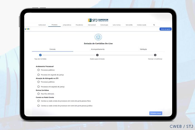Click the certificate emission circular icon
The image size is (195, 130).
[x=98, y=37]
